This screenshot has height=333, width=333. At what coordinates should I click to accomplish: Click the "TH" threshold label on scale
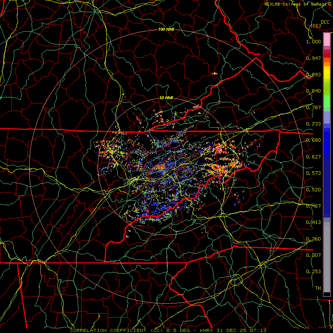click(x=318, y=288)
